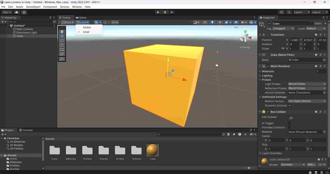The width and height of the screenshot is (330, 174).
Task: Open Light Probes Blend Probes dropdown
Action: [x=307, y=84]
